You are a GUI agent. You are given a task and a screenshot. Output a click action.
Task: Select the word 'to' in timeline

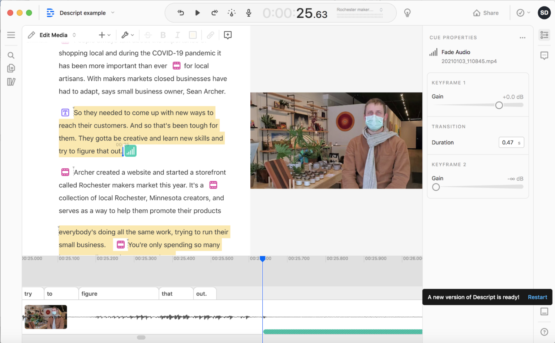[61, 294]
